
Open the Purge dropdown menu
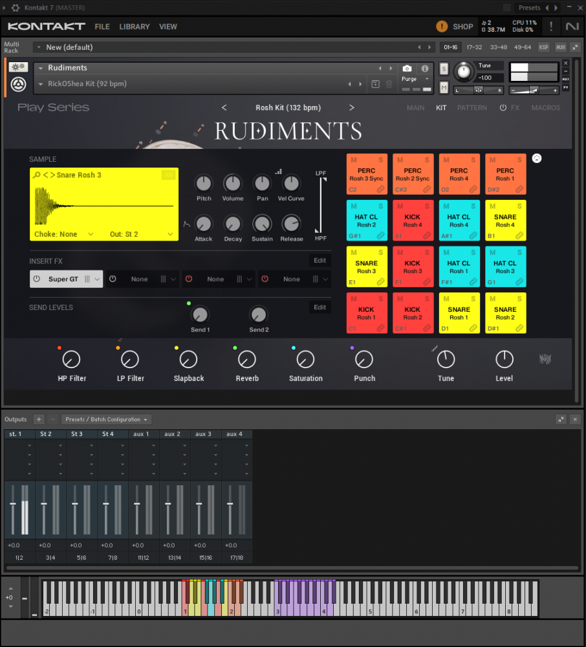pos(416,79)
